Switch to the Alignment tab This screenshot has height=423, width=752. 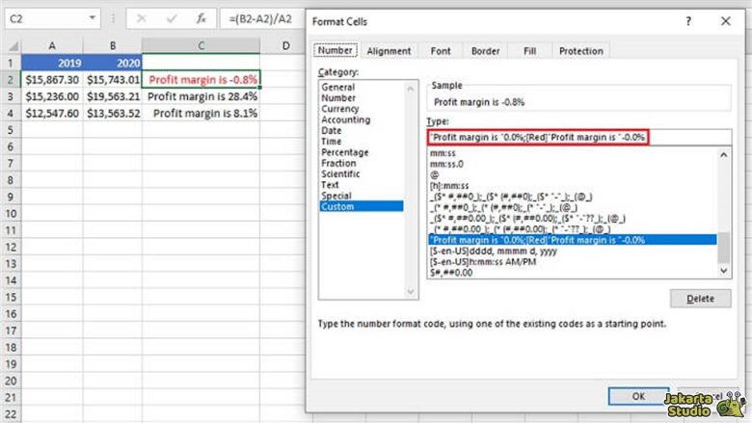click(389, 51)
